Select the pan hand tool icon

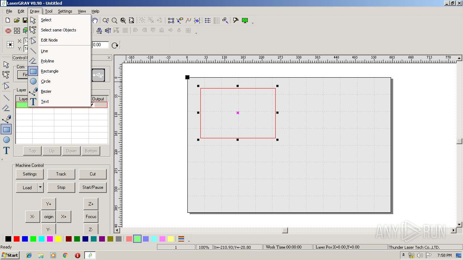95,21
